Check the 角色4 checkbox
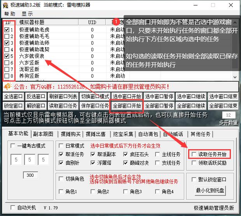The height and width of the screenshot is (216, 241). pyautogui.click(x=157, y=192)
